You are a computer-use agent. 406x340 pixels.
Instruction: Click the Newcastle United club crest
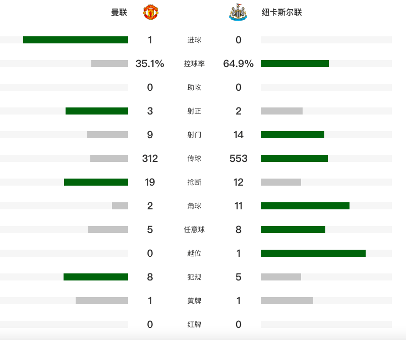coord(238,13)
